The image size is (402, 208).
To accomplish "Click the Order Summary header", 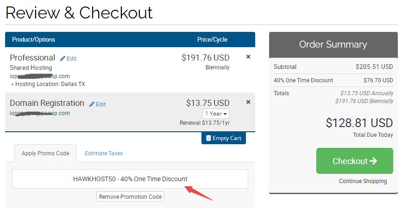I will (x=333, y=44).
